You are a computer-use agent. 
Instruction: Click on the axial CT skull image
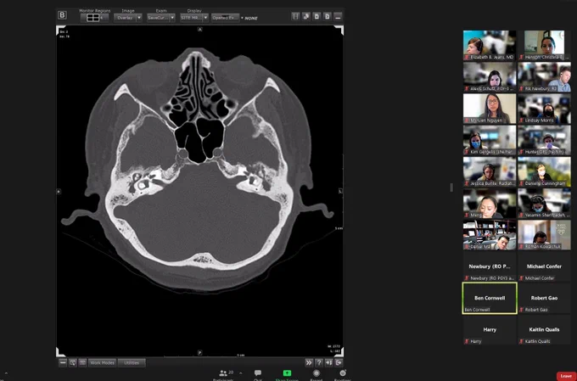point(199,192)
